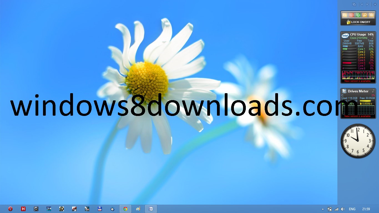This screenshot has width=379, height=213.
Task: Click the CPU history graph
Action: click(x=358, y=75)
